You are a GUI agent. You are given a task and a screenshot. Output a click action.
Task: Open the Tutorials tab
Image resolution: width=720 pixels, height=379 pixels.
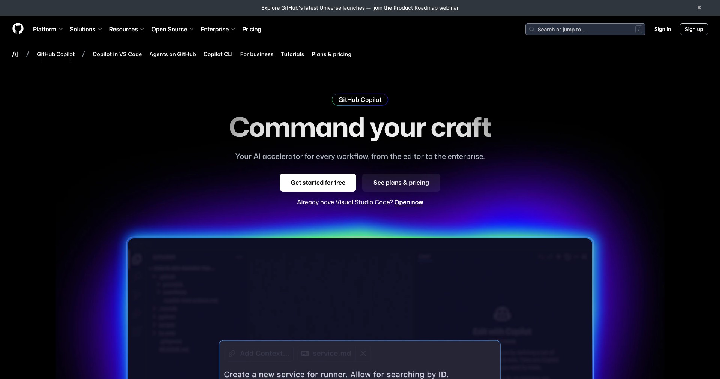[292, 54]
